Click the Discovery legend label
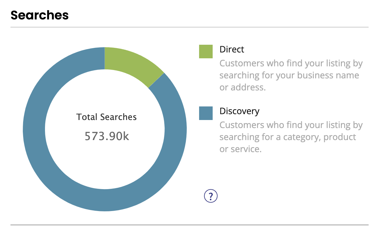 click(239, 111)
